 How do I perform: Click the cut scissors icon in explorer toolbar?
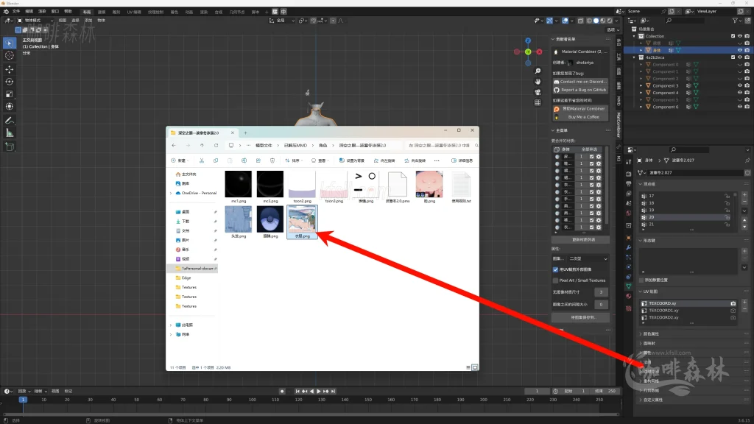click(x=202, y=160)
